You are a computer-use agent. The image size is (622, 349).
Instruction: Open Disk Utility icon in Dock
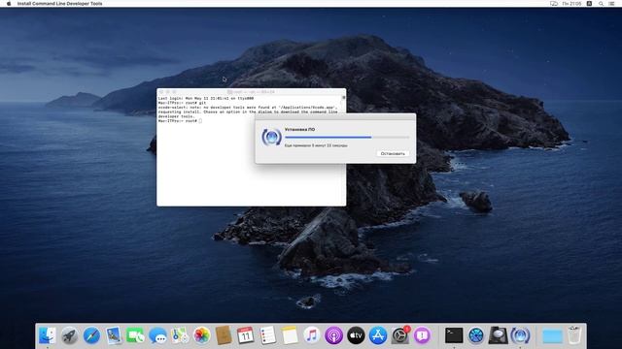pyautogui.click(x=498, y=335)
